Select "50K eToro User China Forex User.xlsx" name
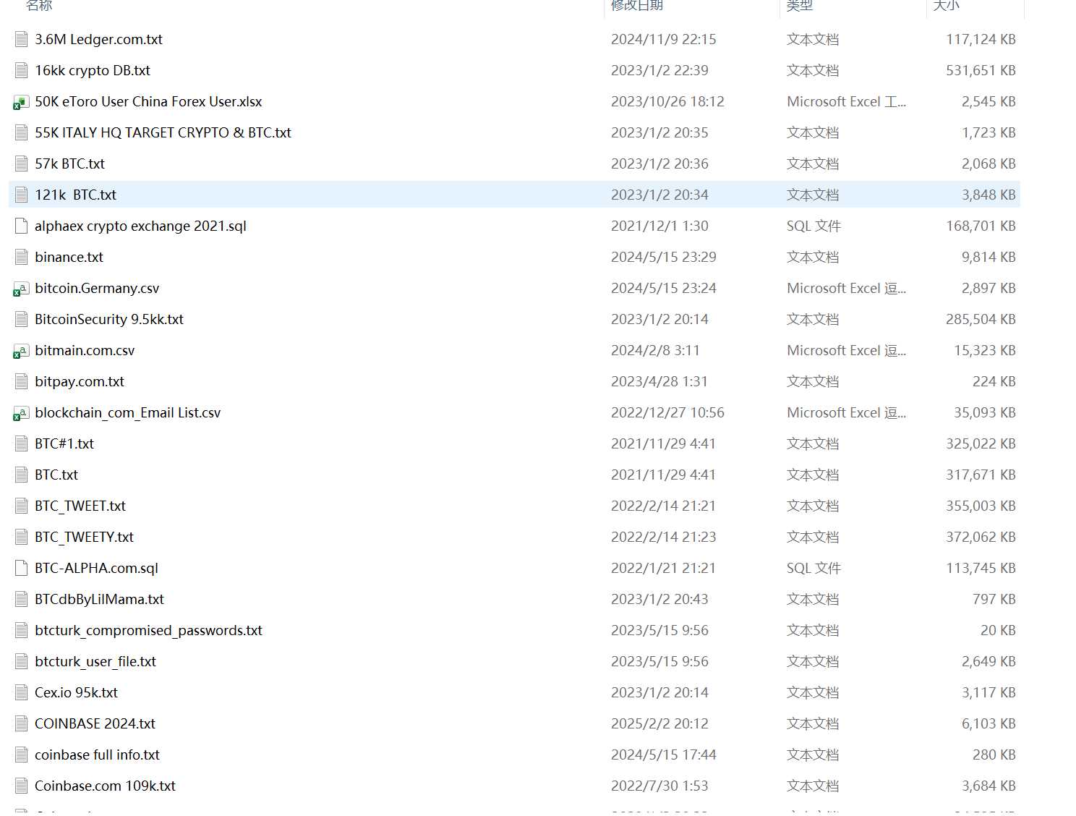The width and height of the screenshot is (1076, 816). 148,101
